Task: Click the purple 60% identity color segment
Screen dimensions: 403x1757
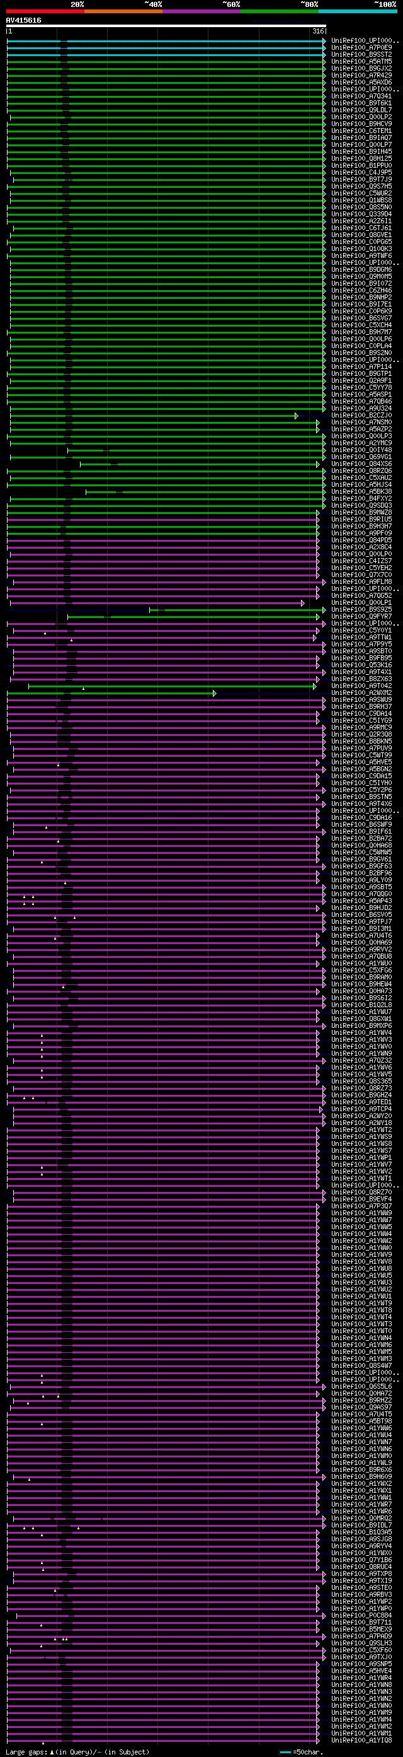Action: pyautogui.click(x=201, y=11)
